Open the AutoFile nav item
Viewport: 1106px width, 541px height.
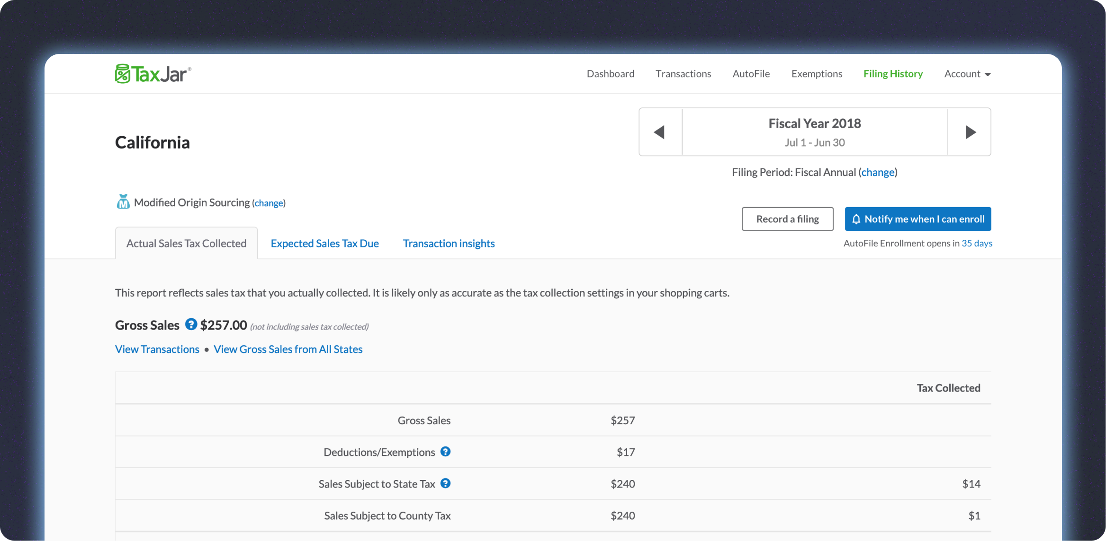click(751, 74)
